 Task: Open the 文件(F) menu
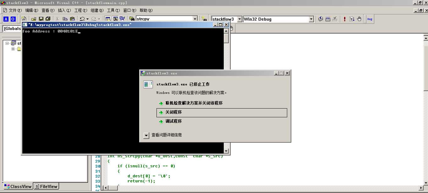click(15, 10)
